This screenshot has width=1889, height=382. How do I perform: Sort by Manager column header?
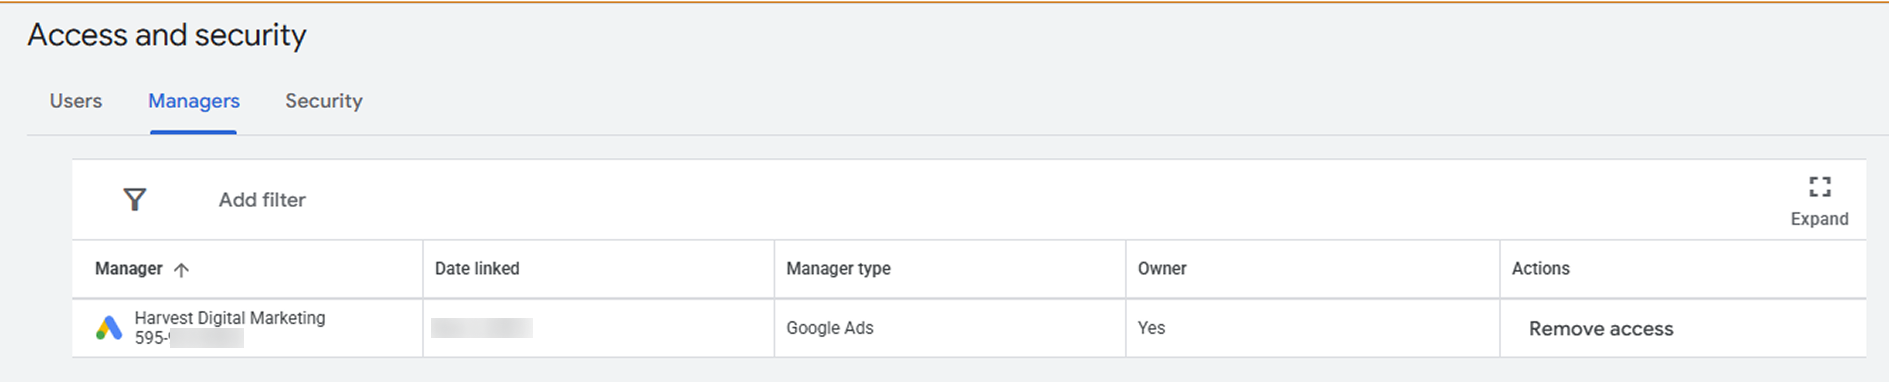tap(129, 268)
